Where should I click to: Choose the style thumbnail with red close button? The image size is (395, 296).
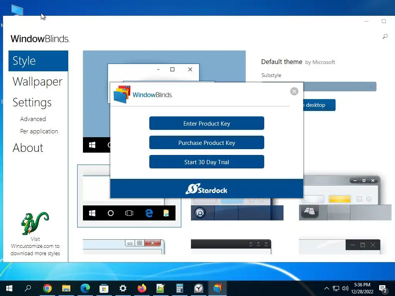[124, 247]
